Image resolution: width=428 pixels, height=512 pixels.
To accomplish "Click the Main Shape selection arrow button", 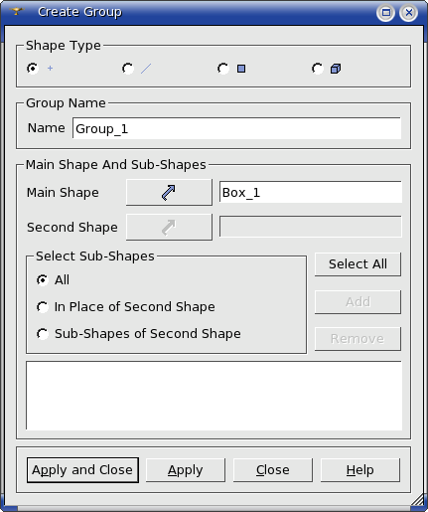I will click(169, 192).
